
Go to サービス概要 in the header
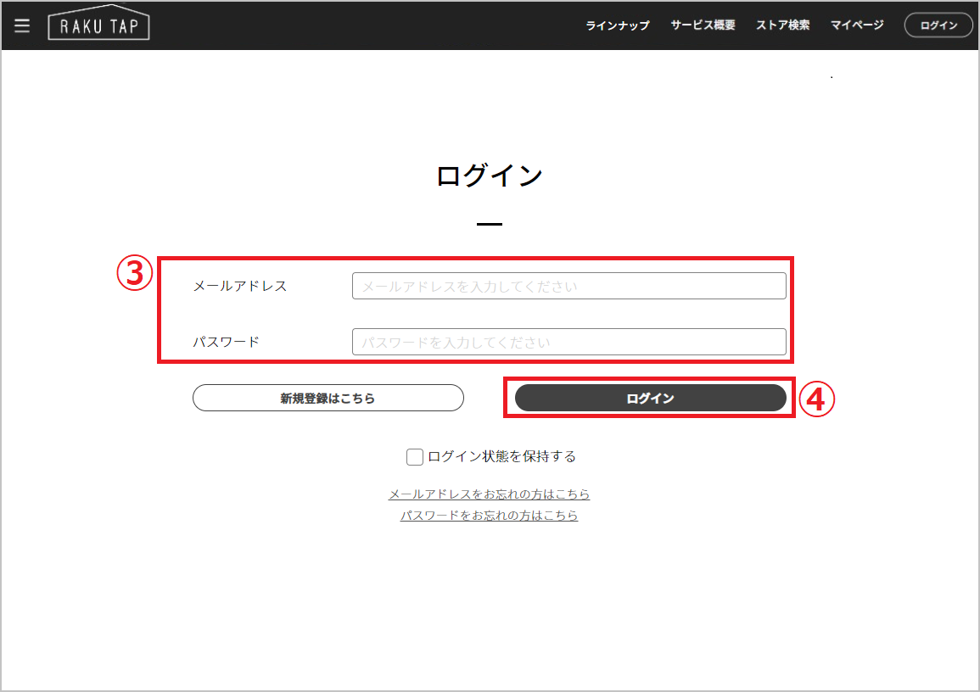[x=703, y=25]
